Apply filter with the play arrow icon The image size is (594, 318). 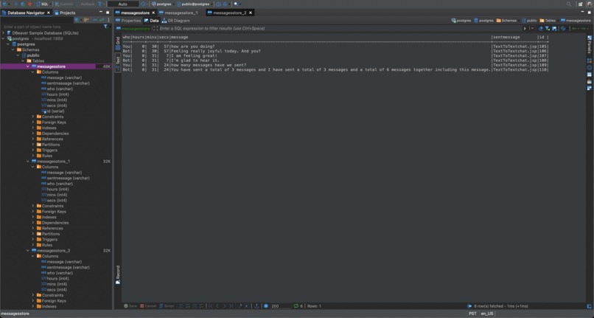(525, 29)
